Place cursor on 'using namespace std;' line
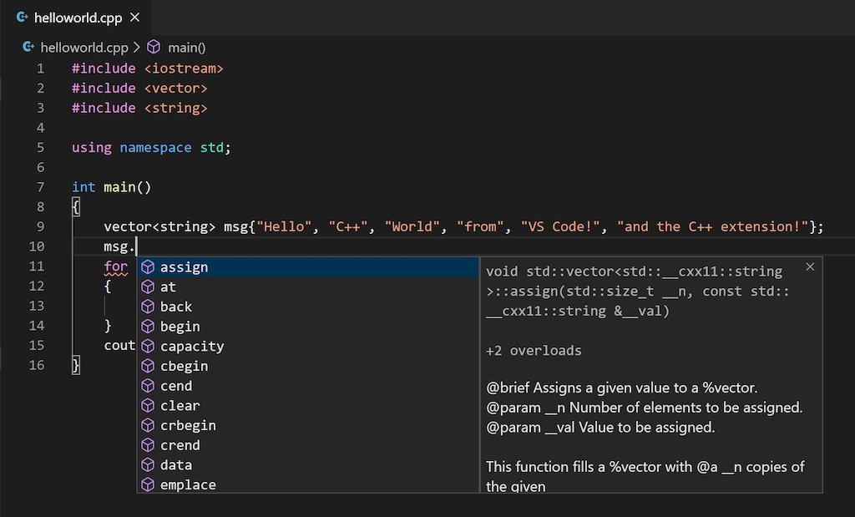Screen dimensions: 855x517 pos(150,148)
